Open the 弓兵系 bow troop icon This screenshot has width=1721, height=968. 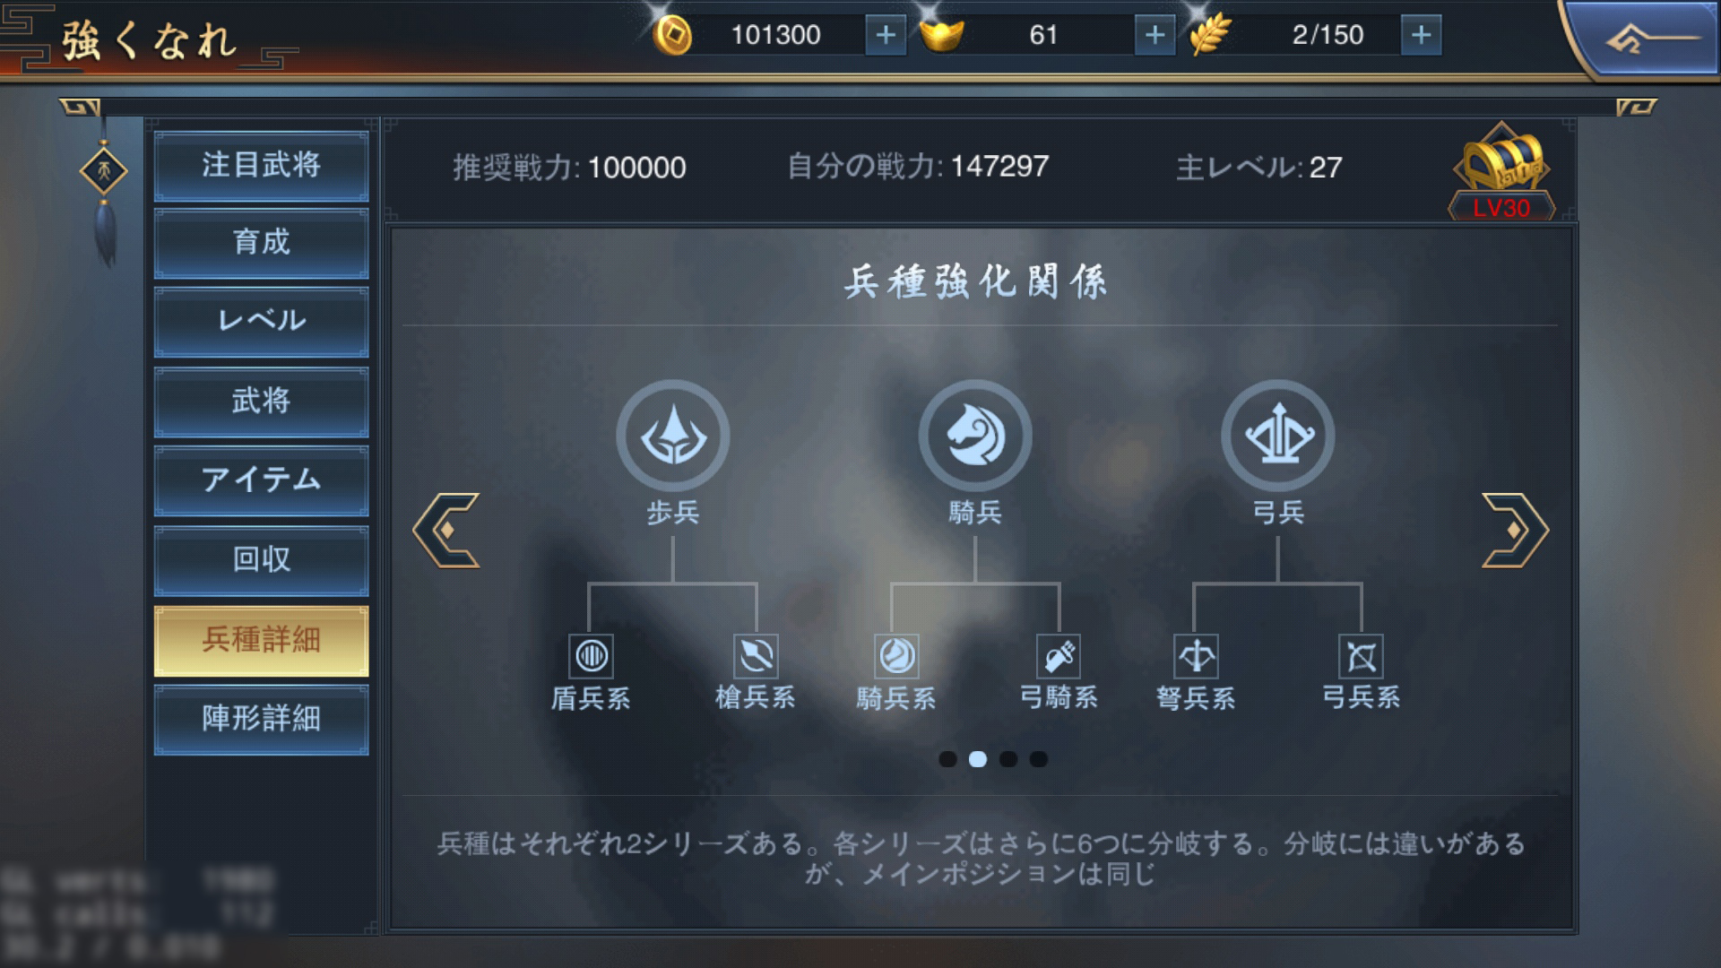click(x=1361, y=656)
